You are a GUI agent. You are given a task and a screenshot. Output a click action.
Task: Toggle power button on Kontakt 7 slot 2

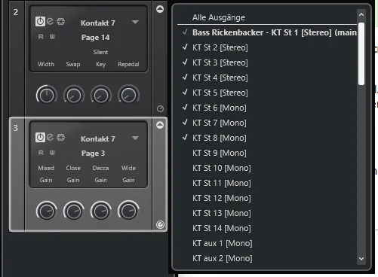click(x=40, y=21)
